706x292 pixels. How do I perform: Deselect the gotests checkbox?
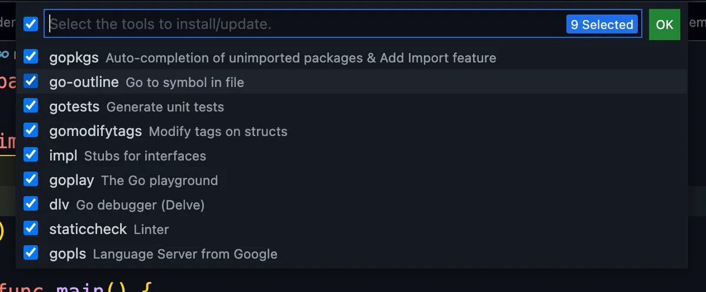[31, 106]
